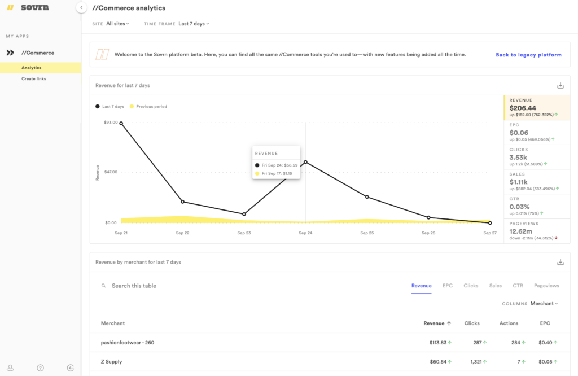Image resolution: width=578 pixels, height=376 pixels.
Task: Toggle the Last 7 days legend series
Action: 110,107
